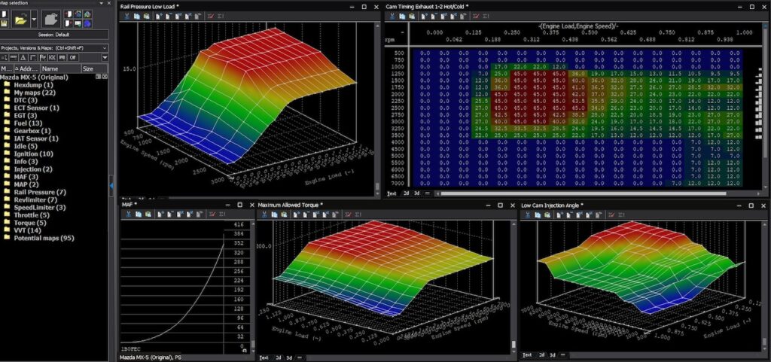Cut selection in Cam Timing Exhaust window

click(x=392, y=16)
